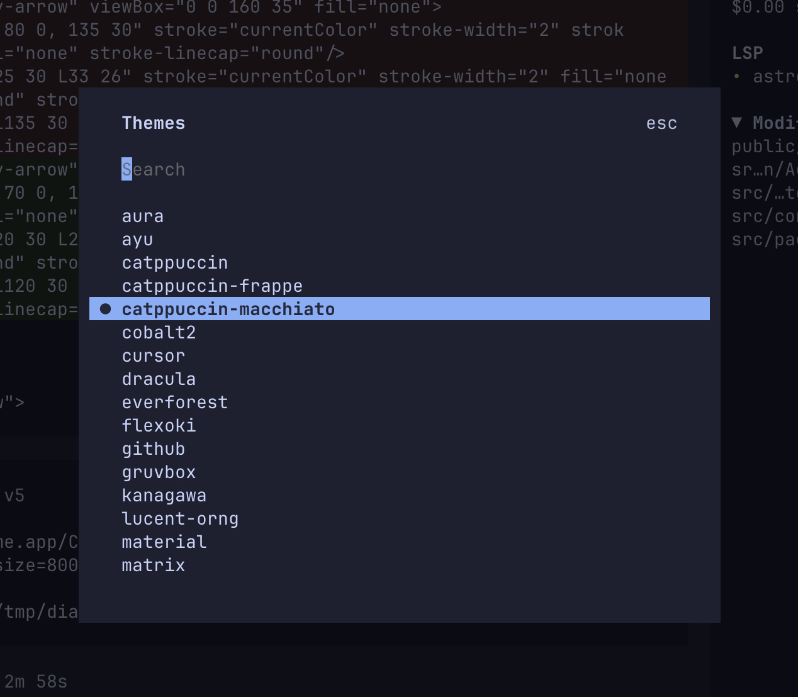Click the highlighted catppuccin-macchiato theme
The width and height of the screenshot is (798, 697).
coord(228,309)
